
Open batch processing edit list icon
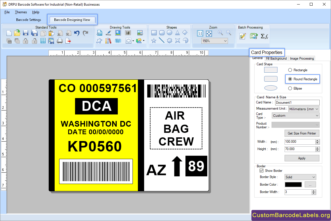pyautogui.click(x=243, y=36)
